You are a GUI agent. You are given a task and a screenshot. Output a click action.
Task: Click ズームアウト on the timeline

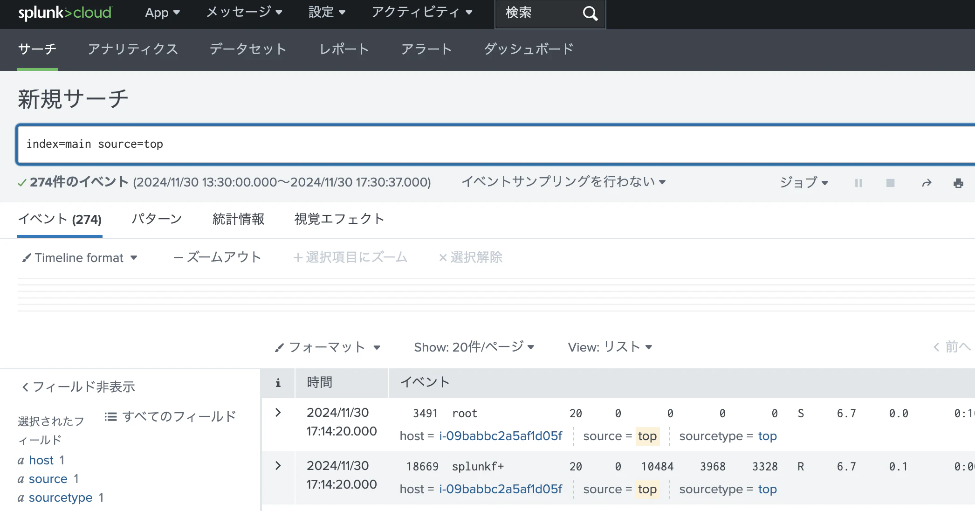(x=217, y=257)
